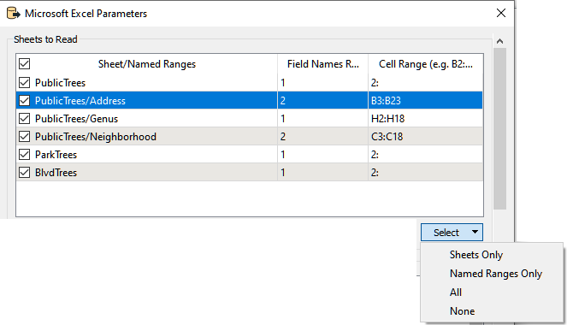The height and width of the screenshot is (325, 567).
Task: Choose Sheets Only from the menu
Action: [x=475, y=255]
